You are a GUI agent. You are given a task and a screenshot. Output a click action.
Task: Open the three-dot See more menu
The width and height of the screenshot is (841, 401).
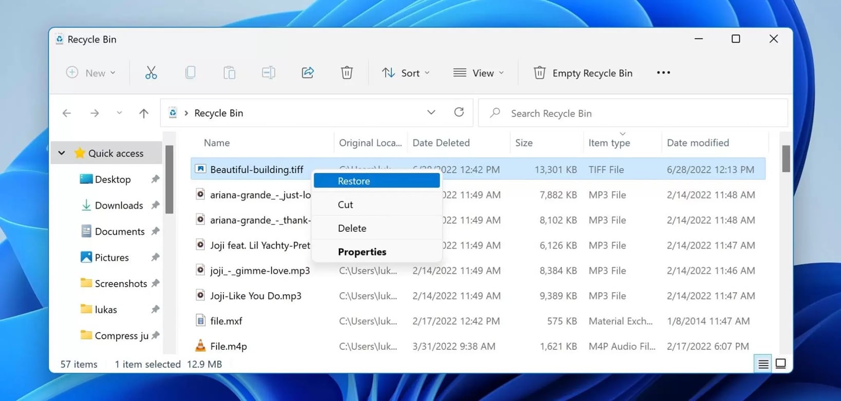tap(663, 73)
